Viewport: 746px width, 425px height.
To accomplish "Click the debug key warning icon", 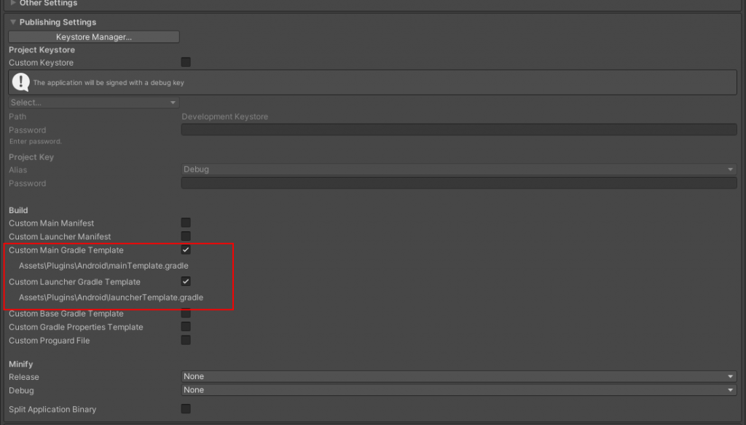I will point(21,82).
